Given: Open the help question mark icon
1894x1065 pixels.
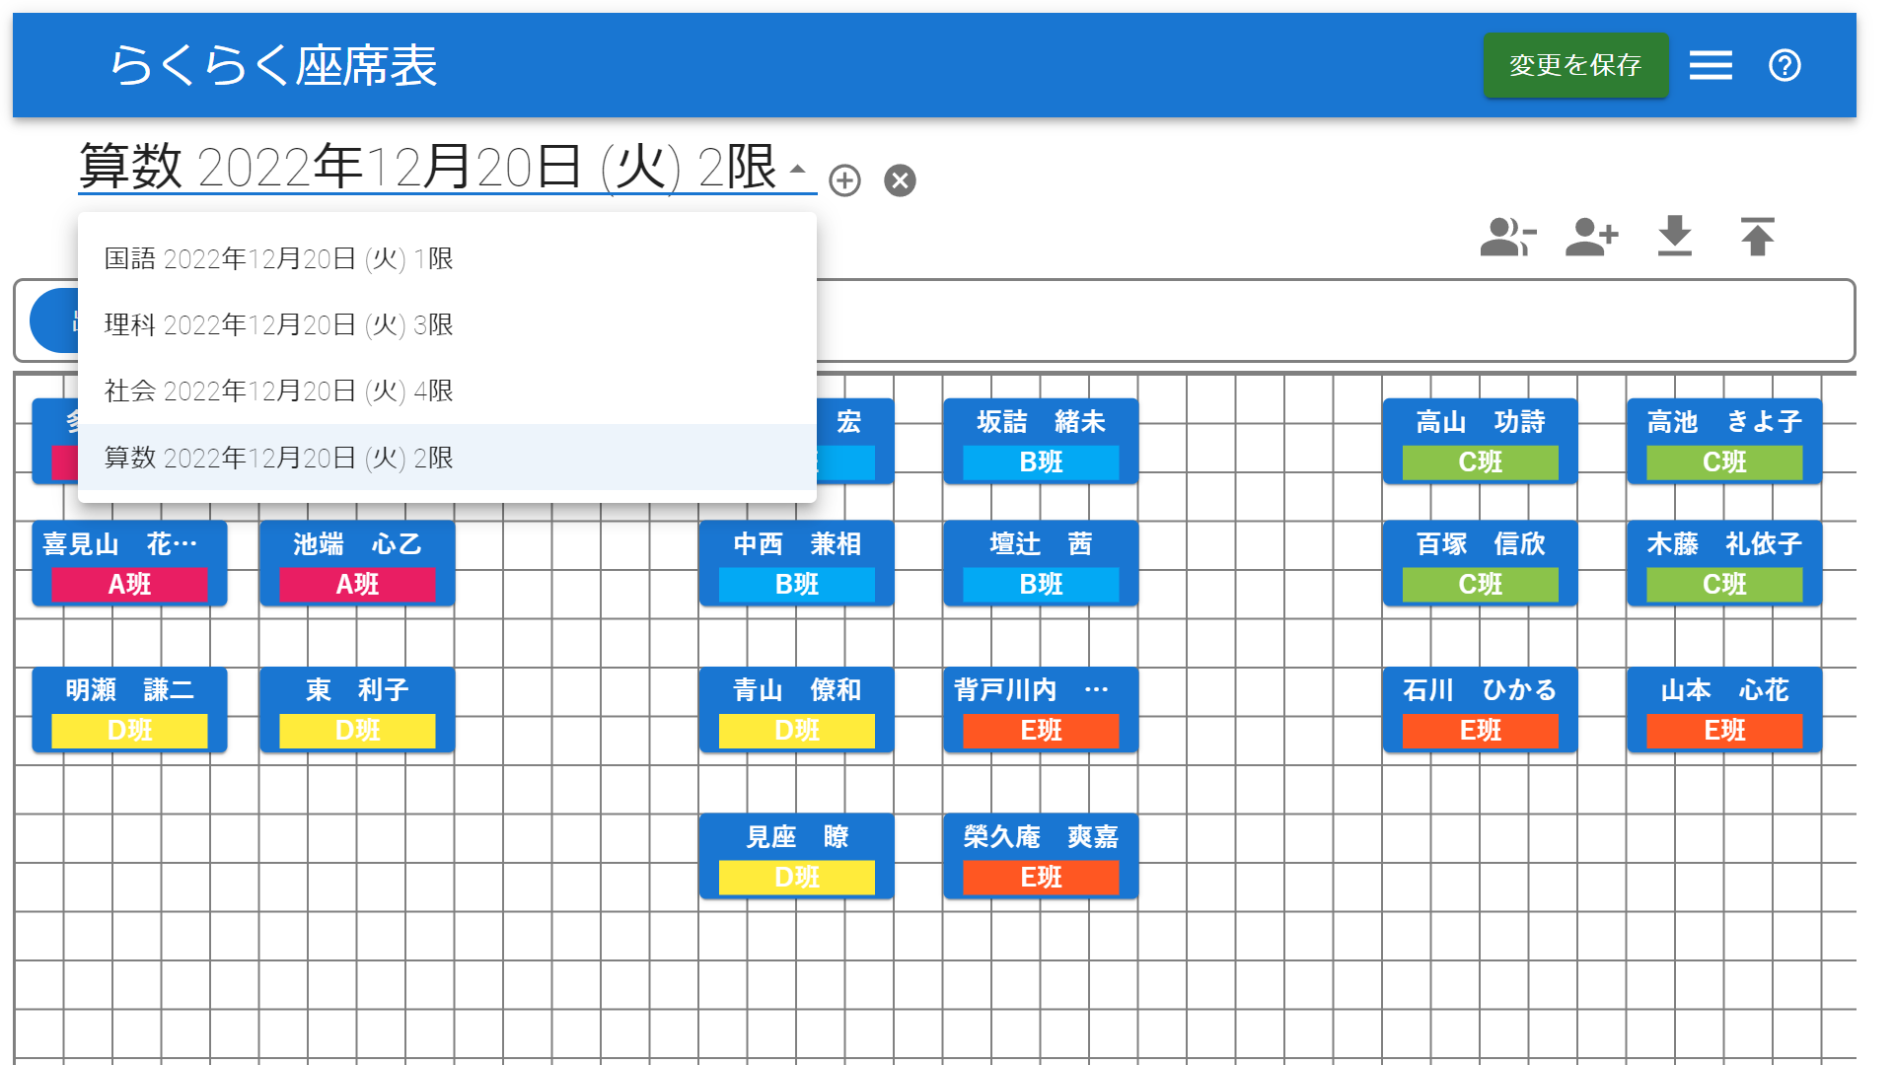Looking at the screenshot, I should 1785,65.
